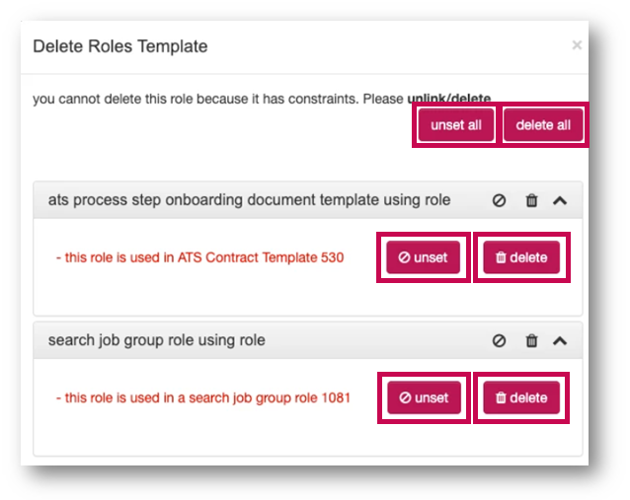Viewport: 630px width, 500px height.
Task: Click the 'Delete Roles Template' dialog title
Action: click(x=119, y=46)
